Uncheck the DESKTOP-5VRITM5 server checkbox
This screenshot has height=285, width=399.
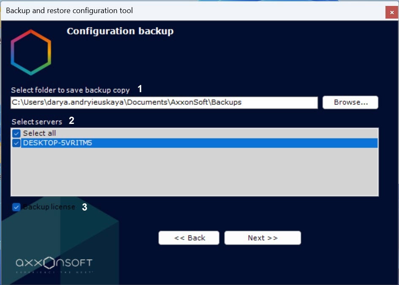(16, 143)
